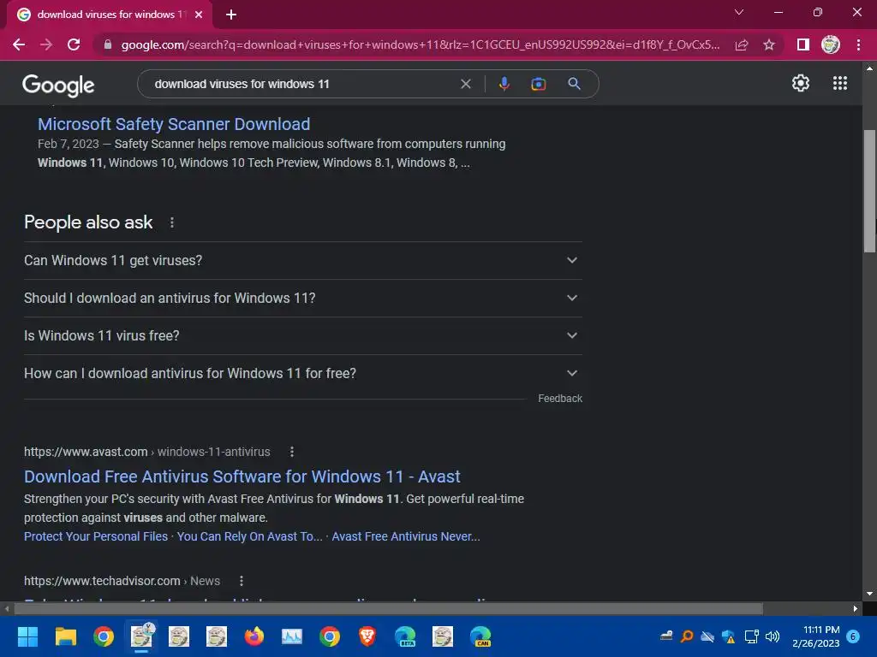
Task: Open Windows Security tray icon
Action: click(729, 636)
